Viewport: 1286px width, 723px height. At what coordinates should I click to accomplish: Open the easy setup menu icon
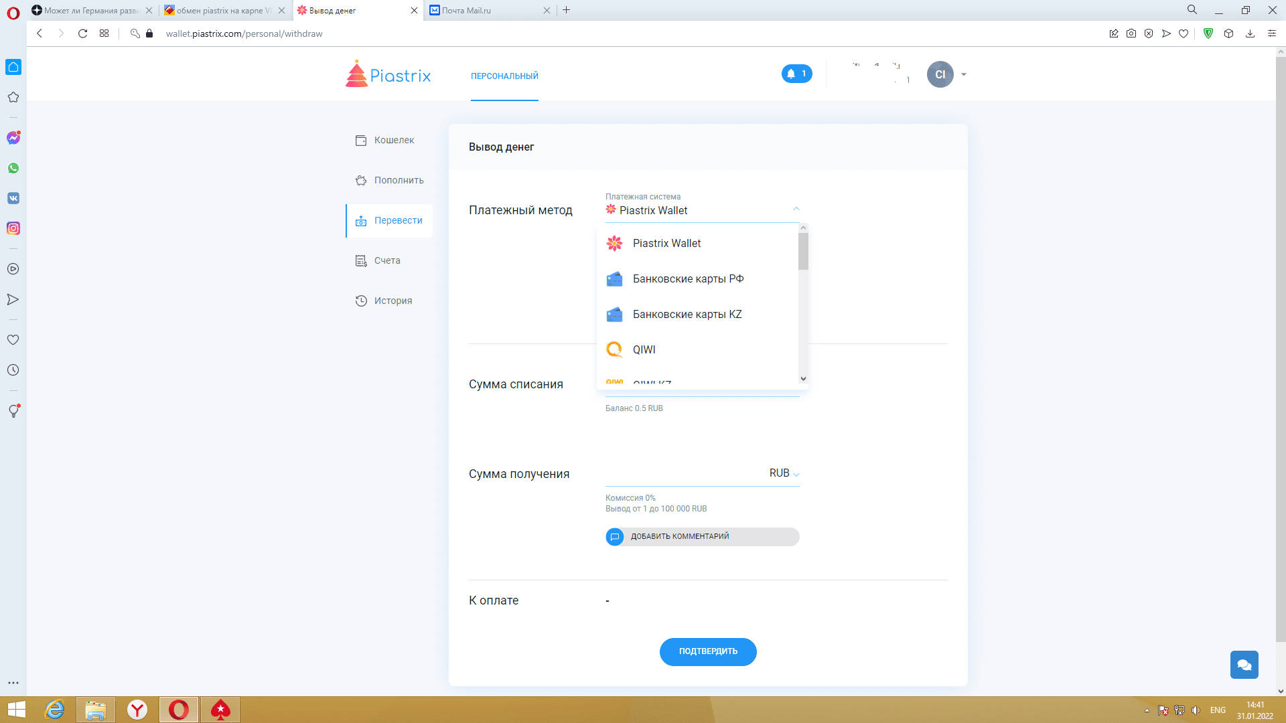pyautogui.click(x=1271, y=33)
